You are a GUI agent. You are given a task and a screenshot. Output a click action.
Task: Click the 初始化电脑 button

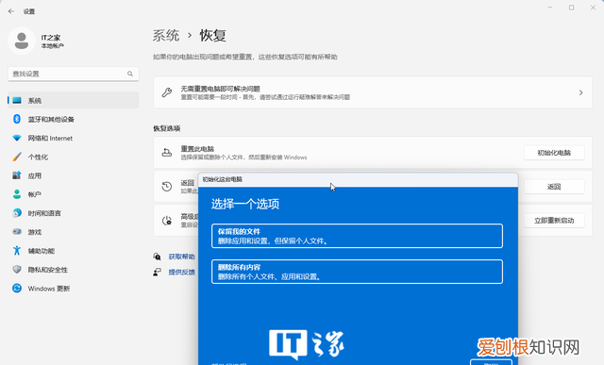click(x=554, y=153)
